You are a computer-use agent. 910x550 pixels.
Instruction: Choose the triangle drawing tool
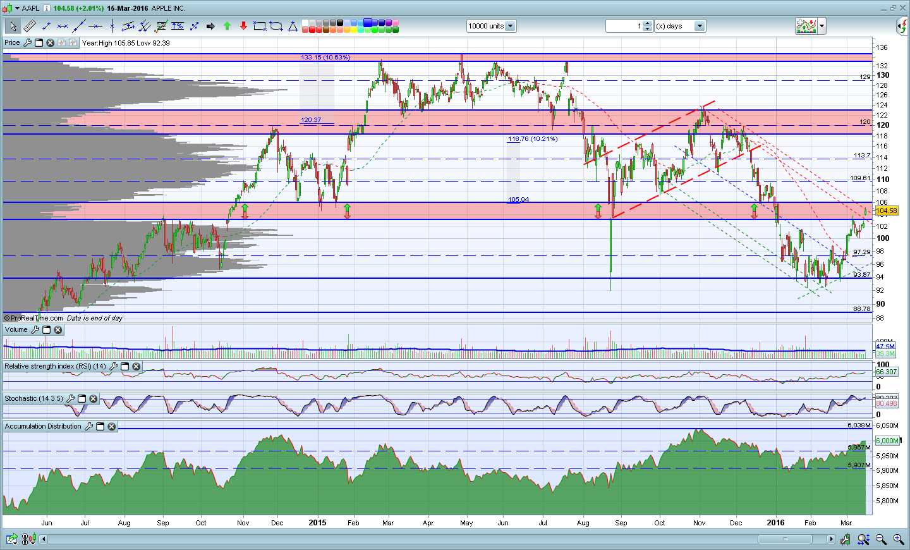pos(293,26)
